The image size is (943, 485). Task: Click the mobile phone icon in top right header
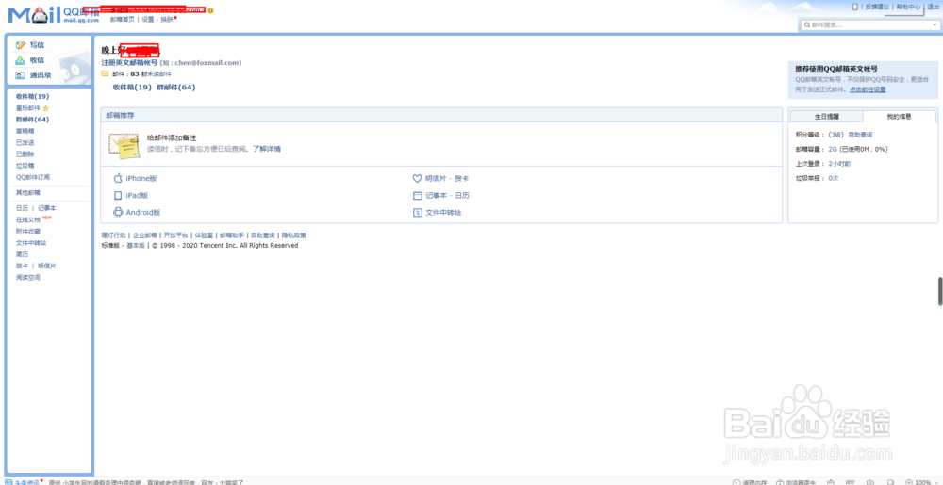coord(855,7)
